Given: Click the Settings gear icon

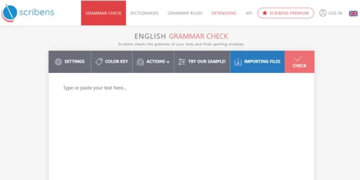Looking at the screenshot, I should click(58, 62).
